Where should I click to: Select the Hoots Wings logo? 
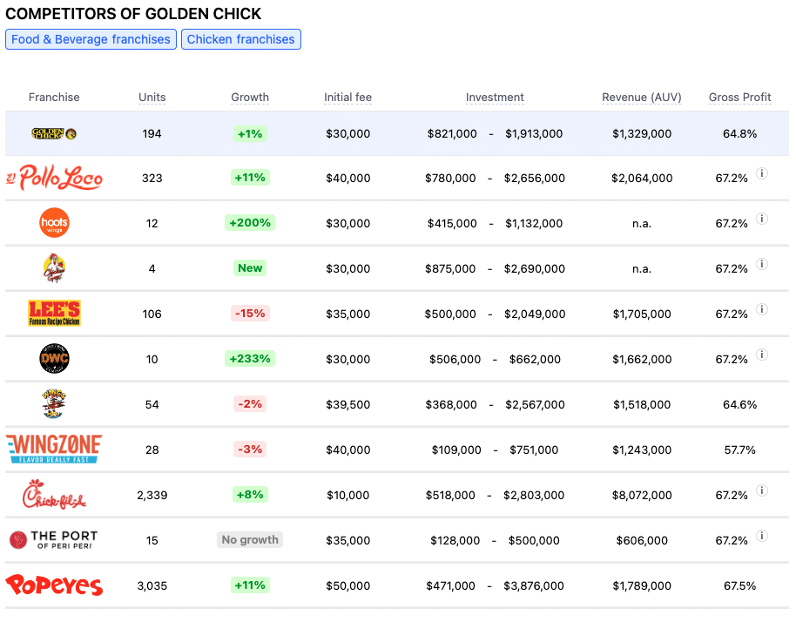pos(54,222)
